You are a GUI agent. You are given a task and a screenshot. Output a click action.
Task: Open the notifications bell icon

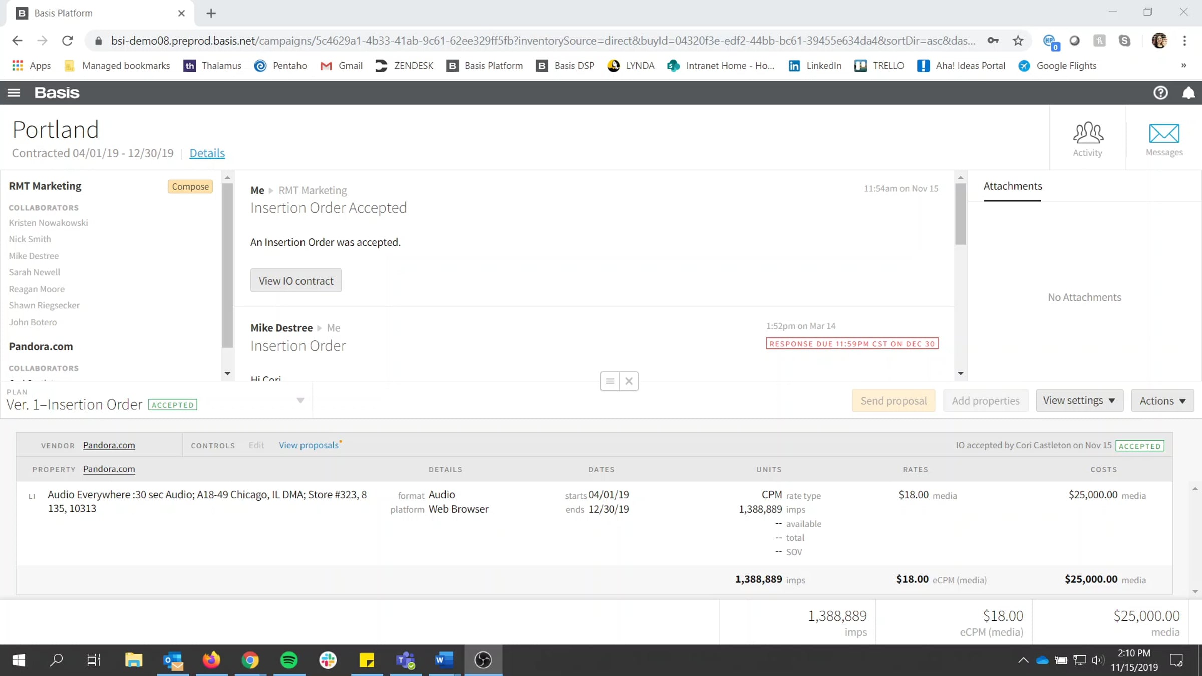pos(1188,93)
